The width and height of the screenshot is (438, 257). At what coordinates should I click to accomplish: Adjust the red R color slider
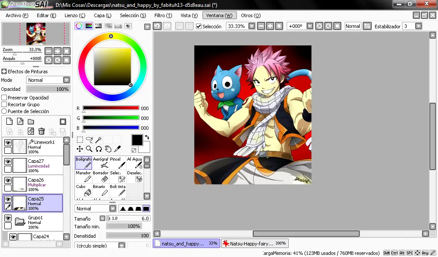[x=111, y=108]
